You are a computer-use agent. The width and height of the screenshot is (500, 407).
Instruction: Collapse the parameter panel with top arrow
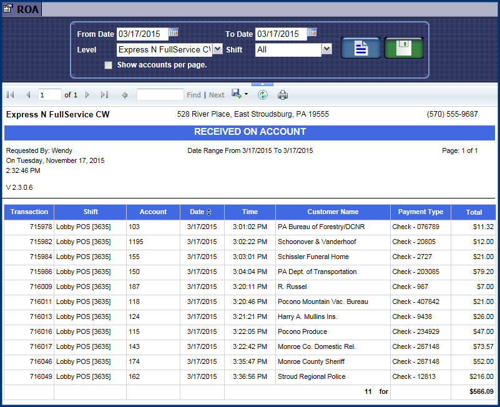click(x=262, y=84)
